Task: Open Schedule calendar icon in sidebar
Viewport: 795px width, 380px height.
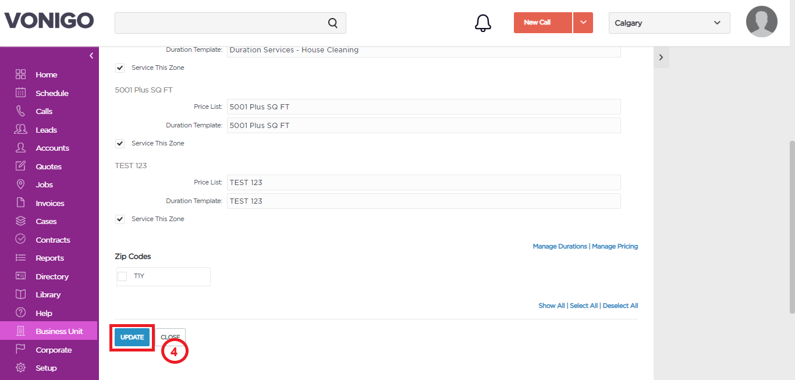Action: 21,93
